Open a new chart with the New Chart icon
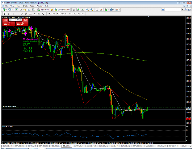Viewport: 193px width, 149px height. click(4, 10)
